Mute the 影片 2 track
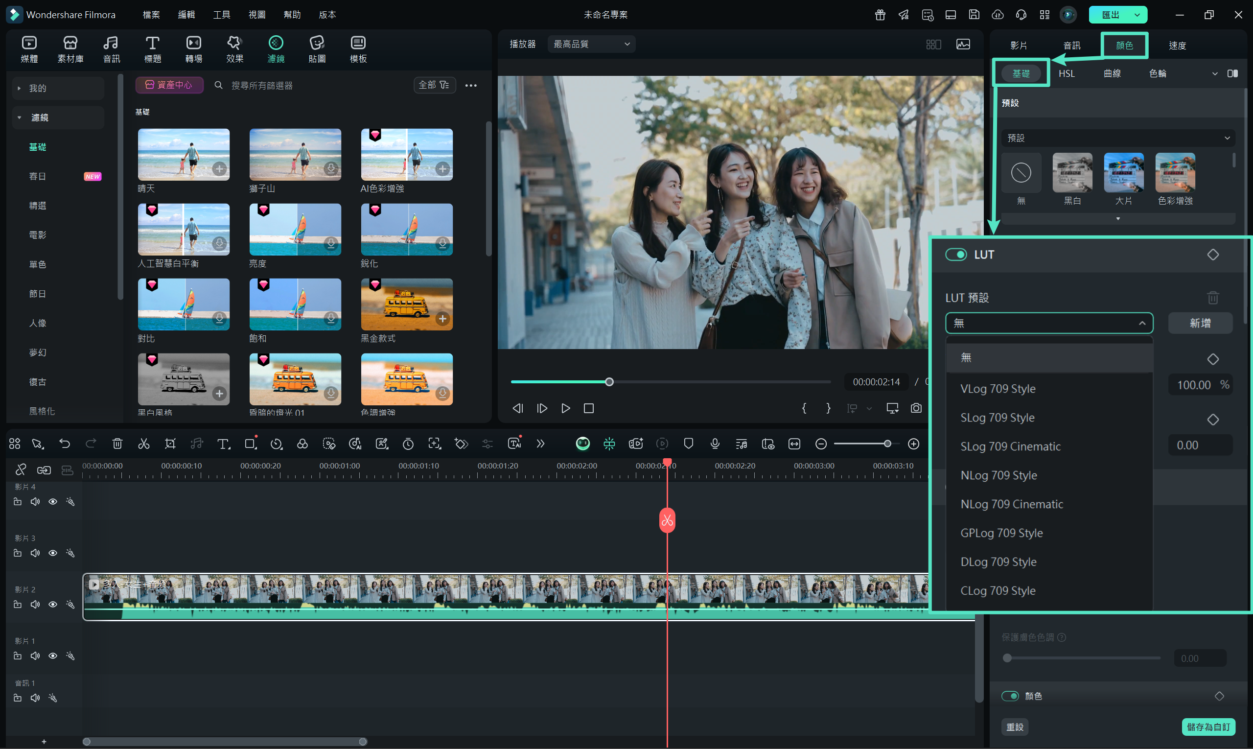The width and height of the screenshot is (1253, 749). 35,605
